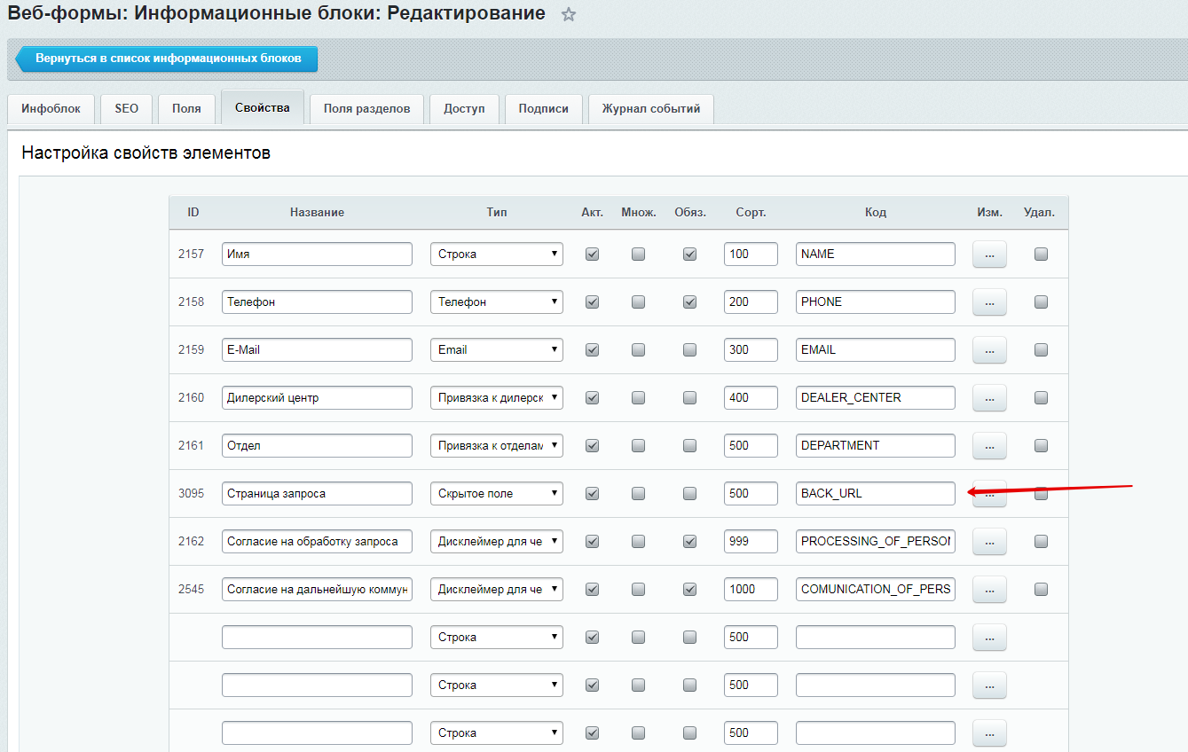Image resolution: width=1188 pixels, height=752 pixels.
Task: Click sort field with value 999
Action: 751,541
